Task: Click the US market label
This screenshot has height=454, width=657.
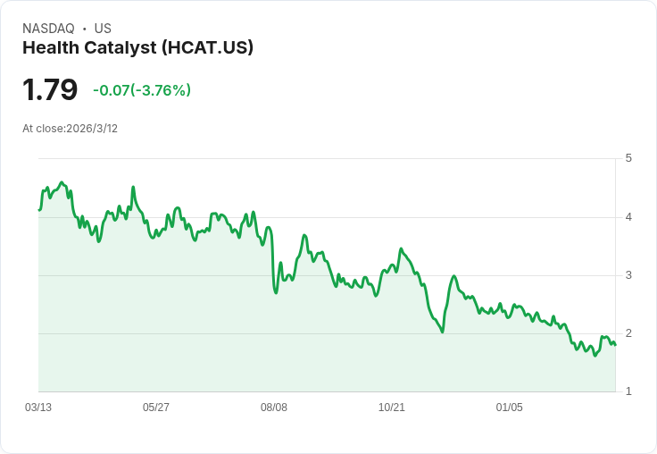Action: [x=103, y=29]
